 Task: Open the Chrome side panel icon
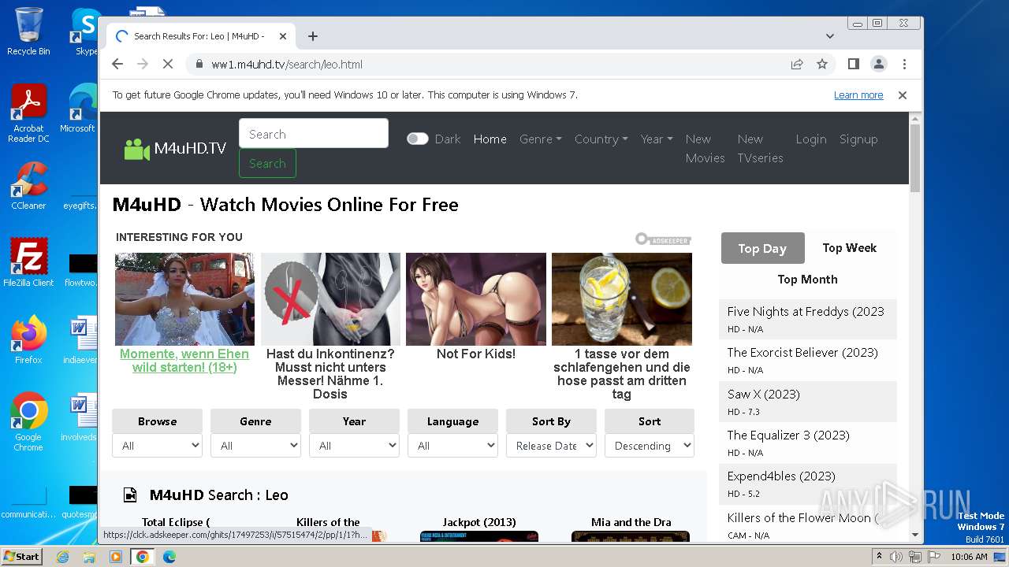point(853,64)
